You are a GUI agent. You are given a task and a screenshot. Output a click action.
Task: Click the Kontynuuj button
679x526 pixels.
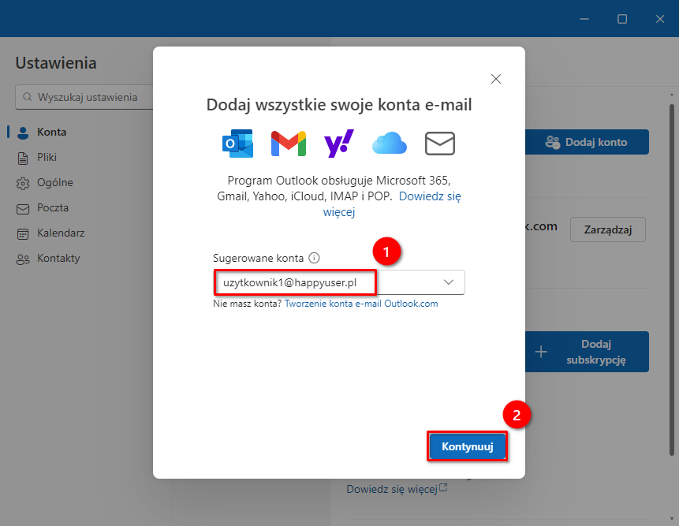467,446
